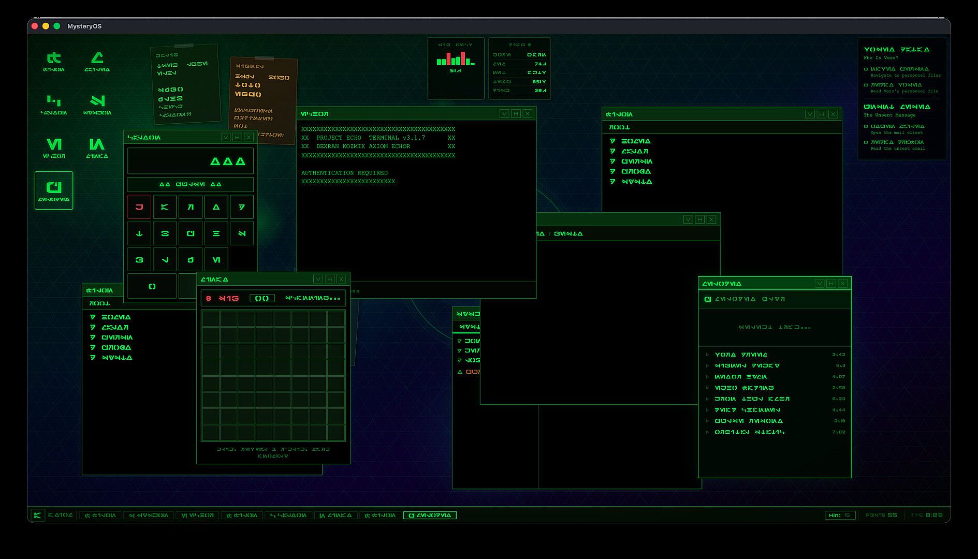Open the terminal desktop icon

[53, 147]
